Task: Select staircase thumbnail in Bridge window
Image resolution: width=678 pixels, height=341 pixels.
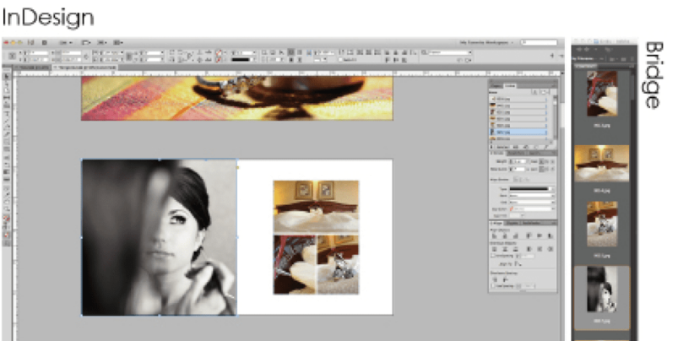Action: pyautogui.click(x=601, y=94)
